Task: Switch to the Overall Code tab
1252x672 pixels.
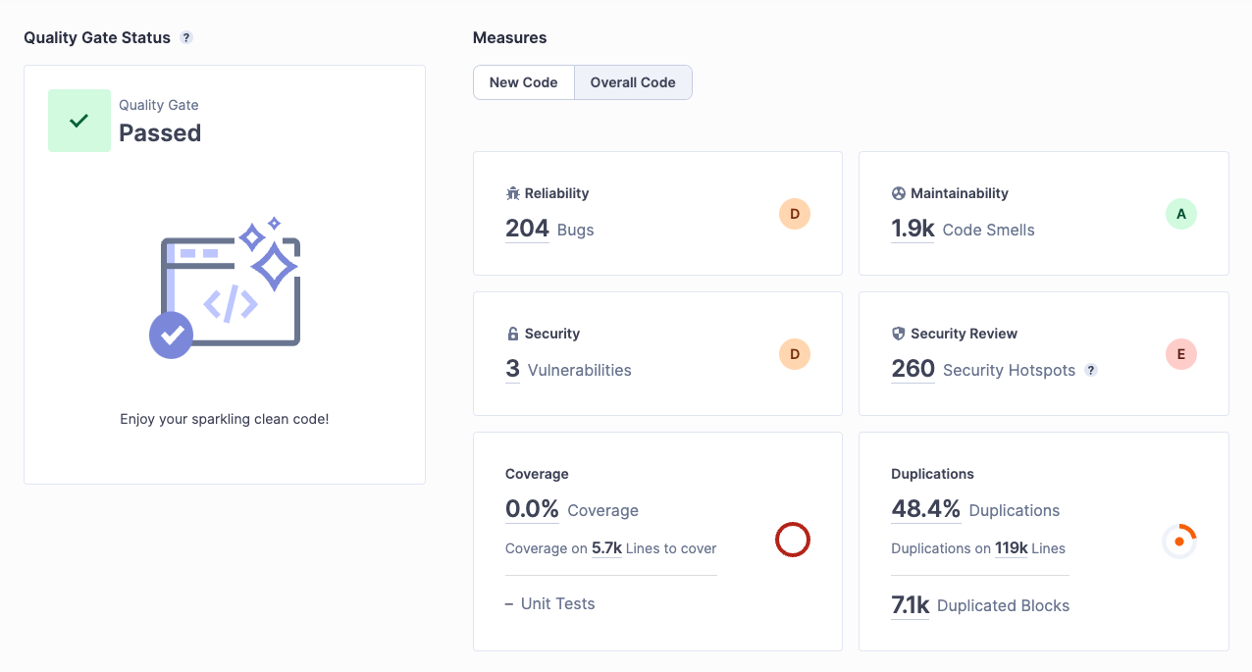Action: pos(633,82)
